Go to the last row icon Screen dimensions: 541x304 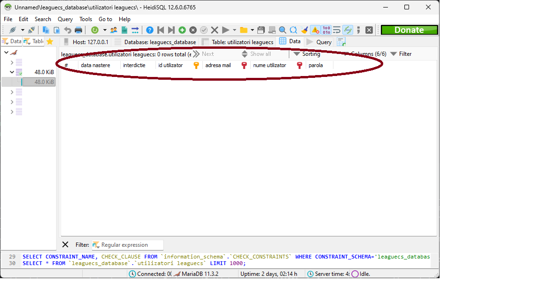click(171, 30)
